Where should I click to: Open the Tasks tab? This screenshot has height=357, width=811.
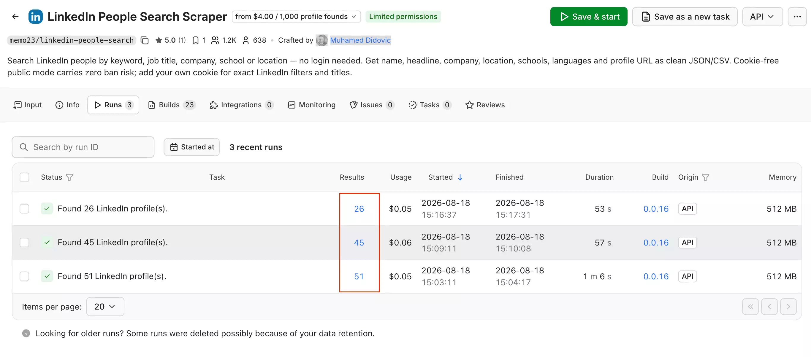[430, 105]
